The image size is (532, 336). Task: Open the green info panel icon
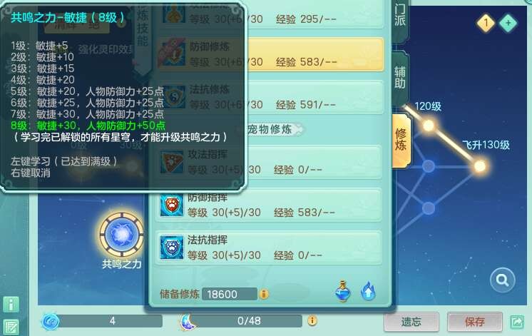[x=11, y=305]
